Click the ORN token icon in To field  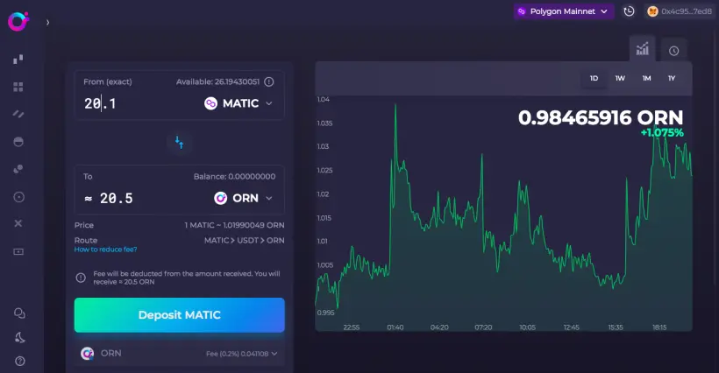tap(221, 198)
